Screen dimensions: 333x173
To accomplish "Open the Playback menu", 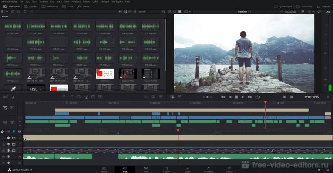I will click(76, 1).
